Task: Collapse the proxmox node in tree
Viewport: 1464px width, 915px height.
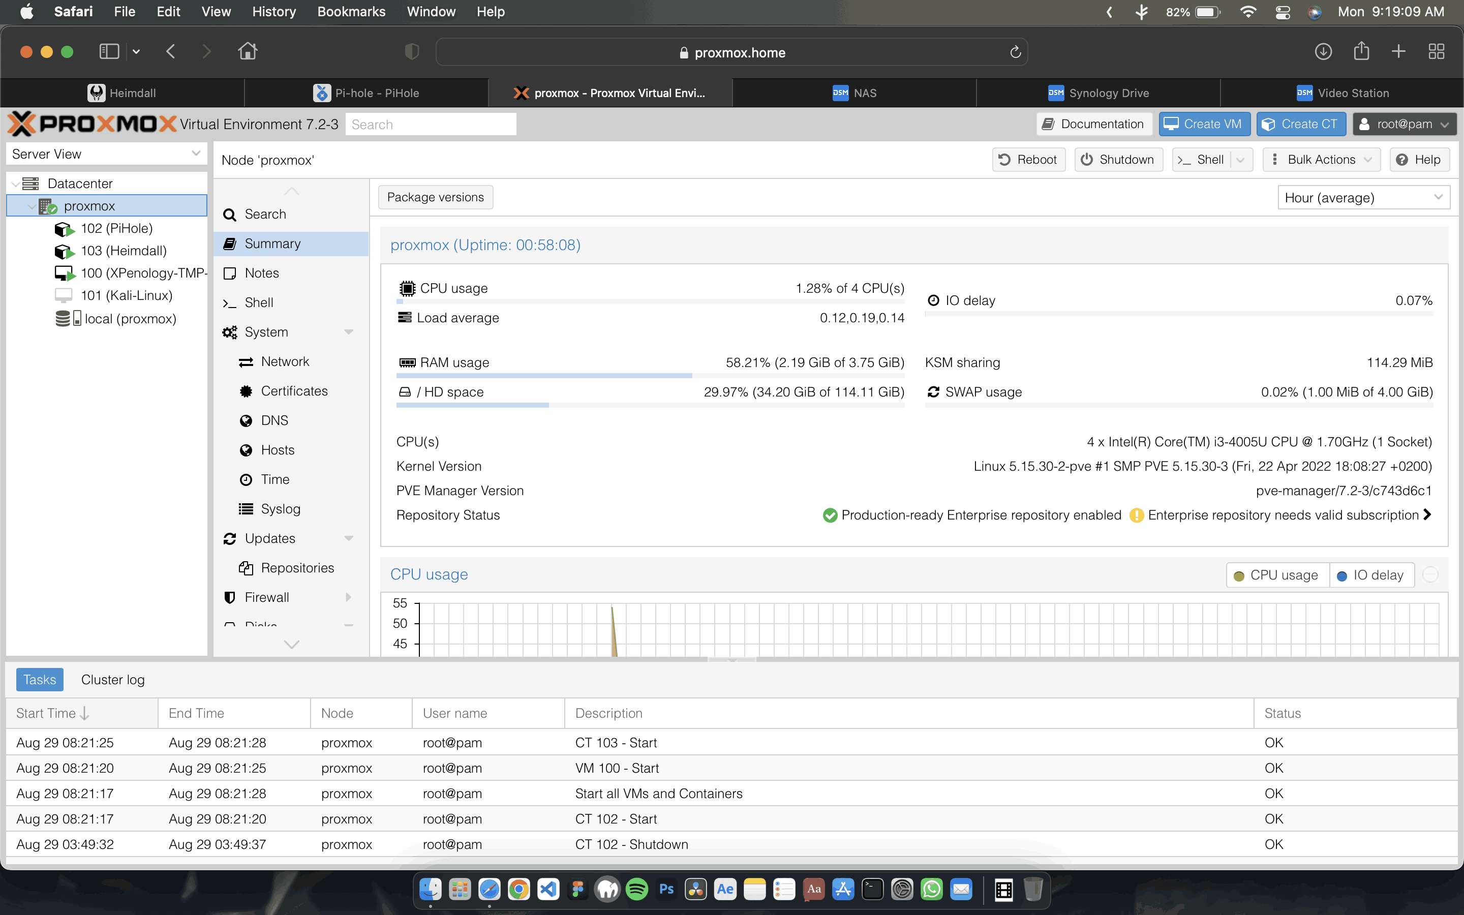Action: pos(32,206)
